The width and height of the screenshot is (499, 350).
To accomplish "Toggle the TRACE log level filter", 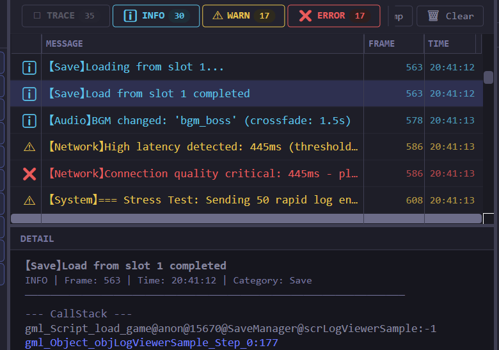I will point(65,16).
